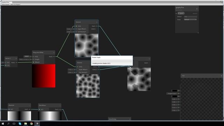Select the One Minus node title bar
Image resolution: width=224 pixels, height=126 pixels.
[x=50, y=105]
